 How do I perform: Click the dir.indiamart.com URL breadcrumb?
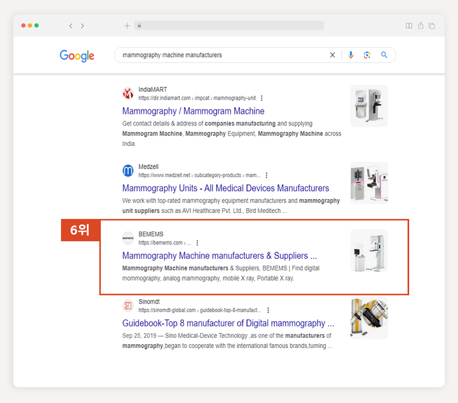197,98
